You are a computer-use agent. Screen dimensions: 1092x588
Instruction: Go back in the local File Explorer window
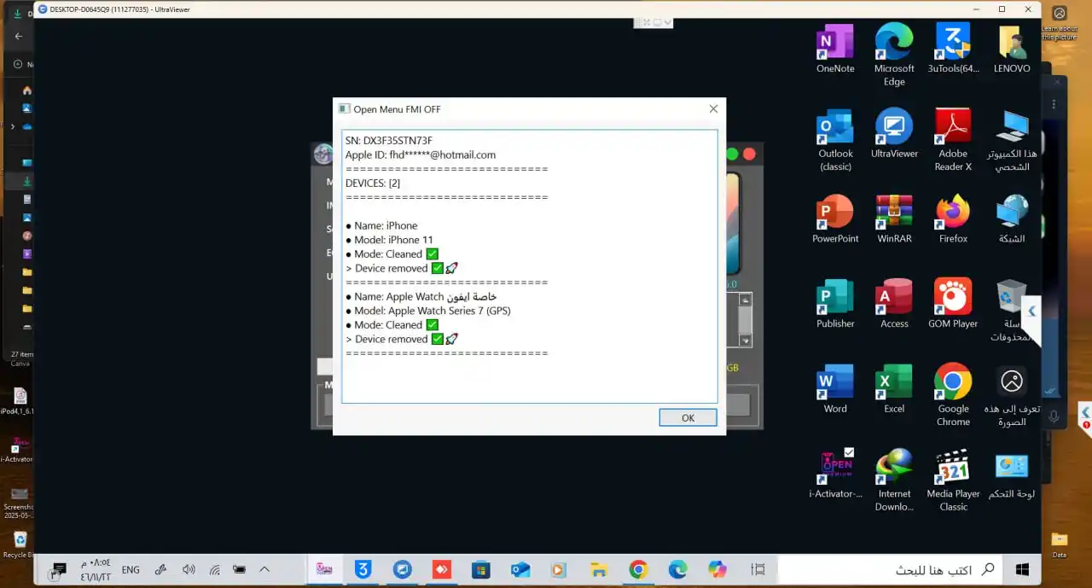[x=19, y=37]
